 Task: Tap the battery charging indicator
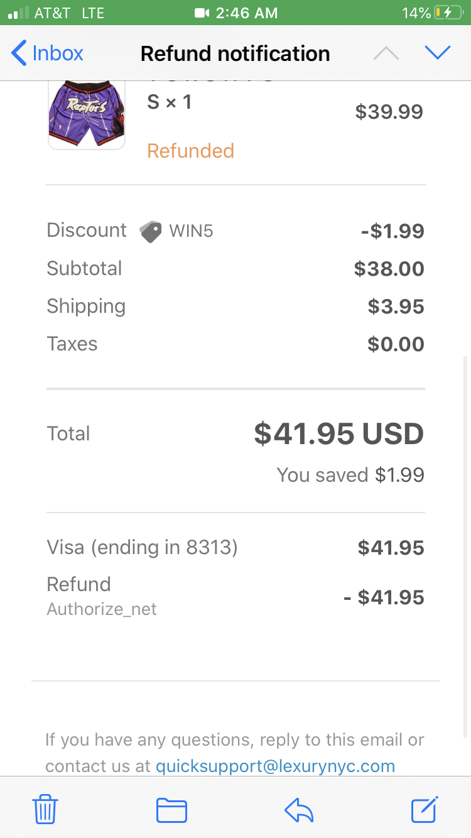click(448, 13)
